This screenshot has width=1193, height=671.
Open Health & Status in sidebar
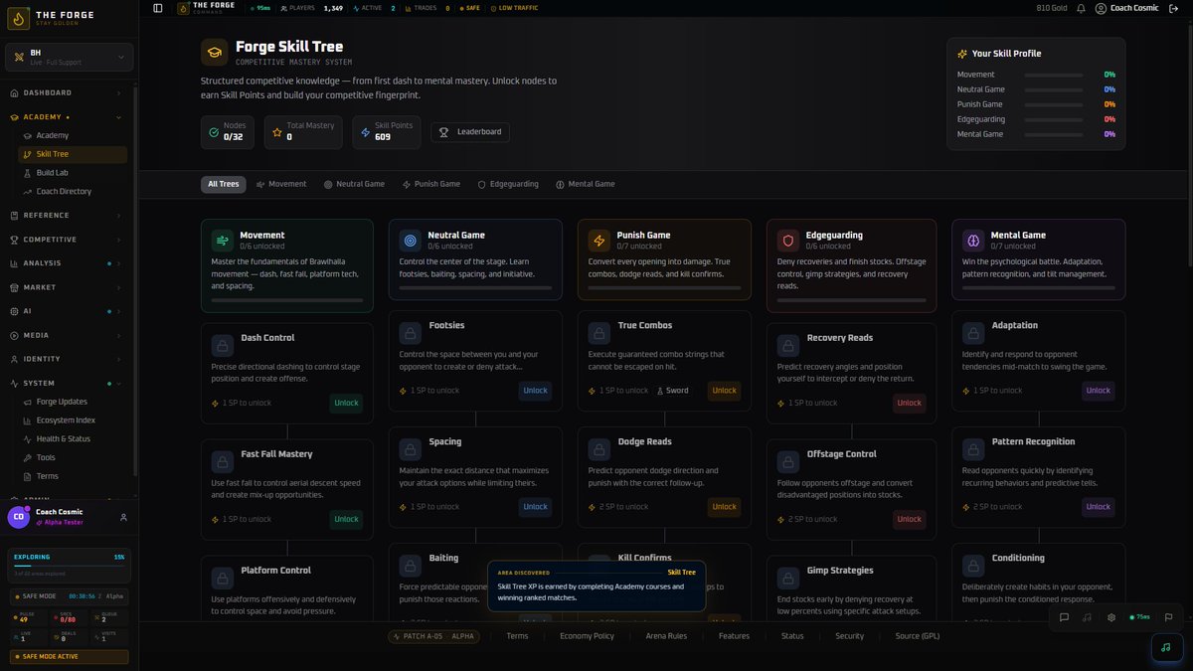73,438
